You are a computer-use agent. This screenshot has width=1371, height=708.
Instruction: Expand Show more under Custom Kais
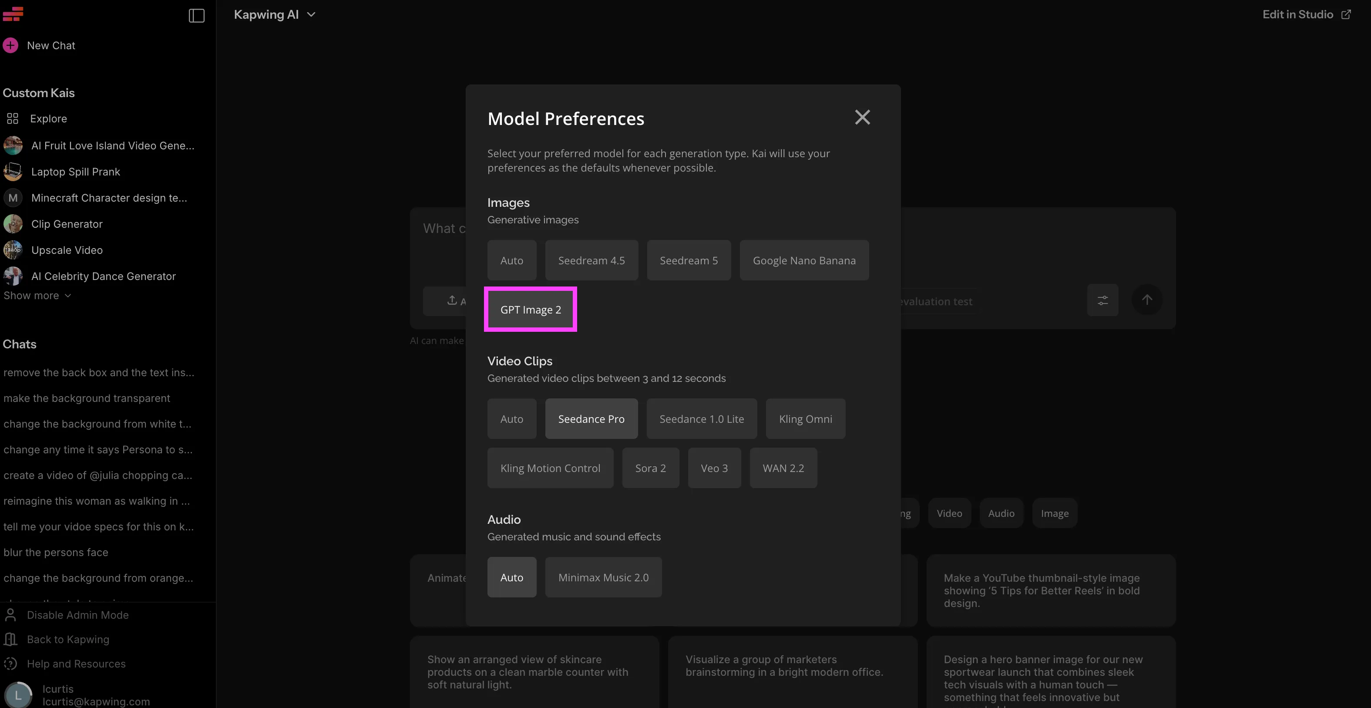[x=37, y=296]
